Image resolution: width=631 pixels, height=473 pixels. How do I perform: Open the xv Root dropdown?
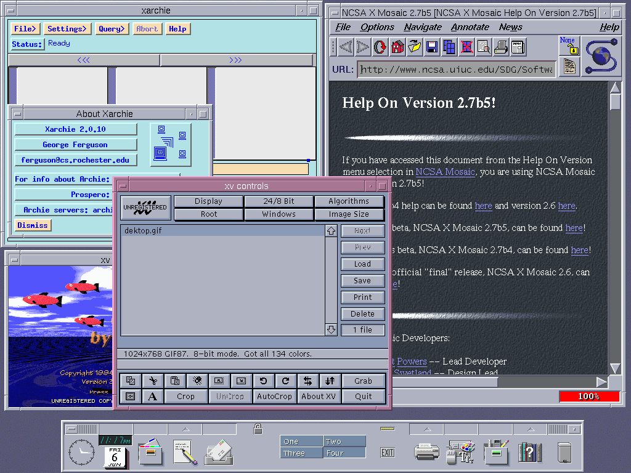click(208, 214)
